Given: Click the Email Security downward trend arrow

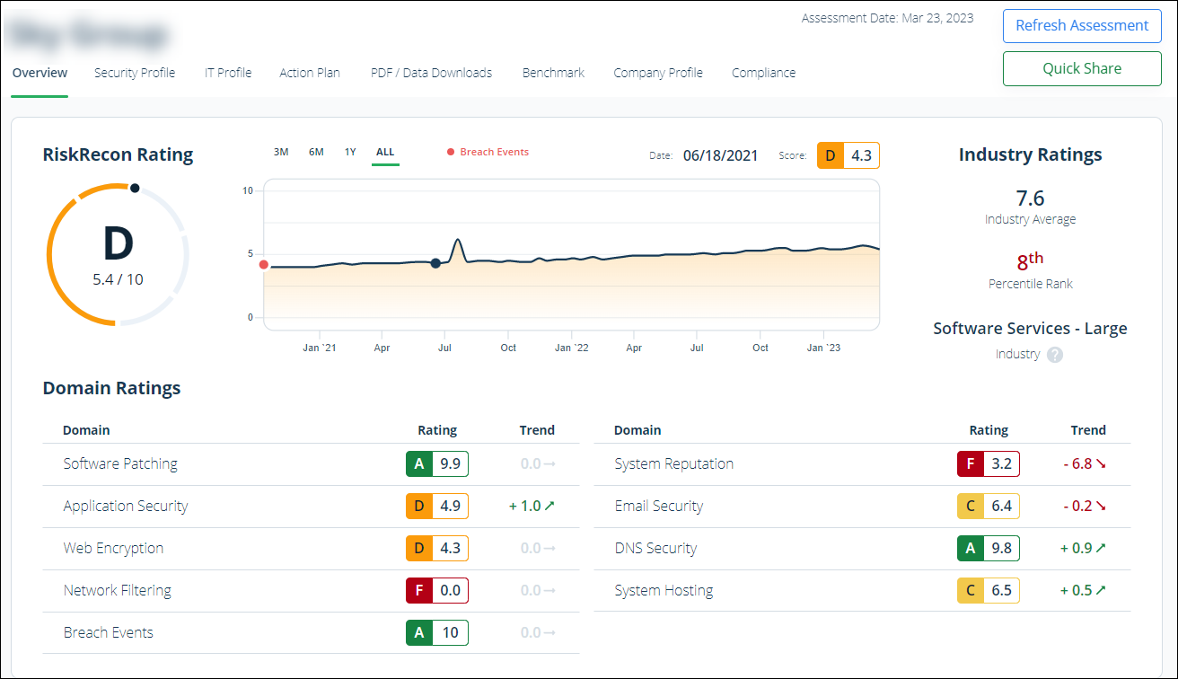Looking at the screenshot, I should (1101, 507).
